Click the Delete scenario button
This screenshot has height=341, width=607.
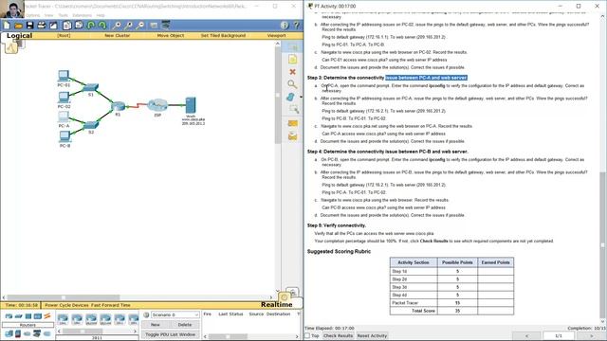(x=185, y=325)
